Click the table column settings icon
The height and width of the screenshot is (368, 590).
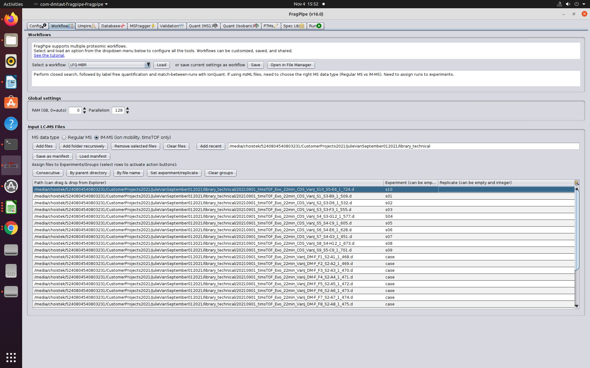(577, 183)
